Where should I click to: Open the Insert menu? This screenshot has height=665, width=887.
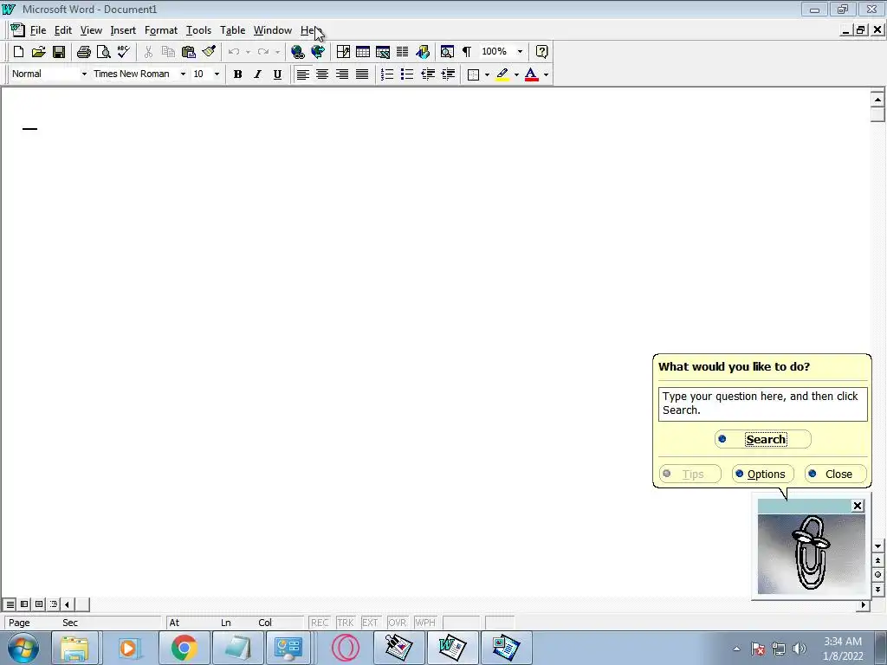(123, 30)
